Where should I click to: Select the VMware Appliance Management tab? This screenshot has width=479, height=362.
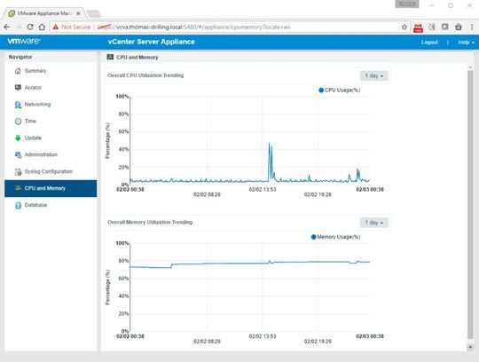click(x=43, y=13)
